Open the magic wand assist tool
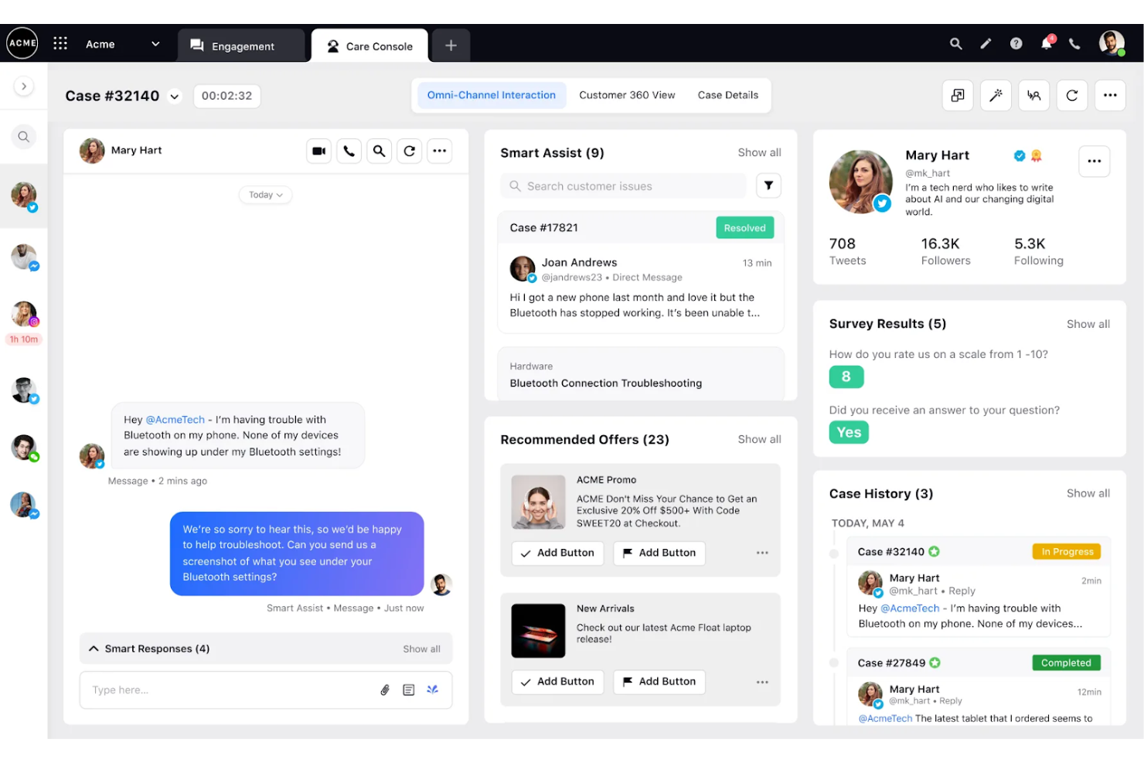This screenshot has width=1144, height=763. click(996, 95)
